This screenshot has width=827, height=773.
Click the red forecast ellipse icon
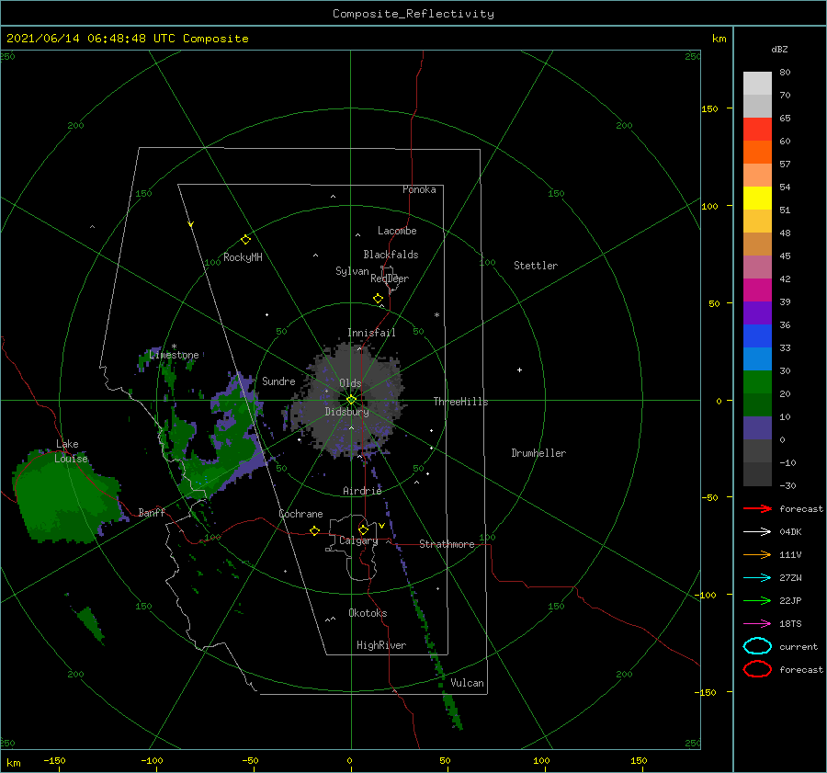coord(757,669)
